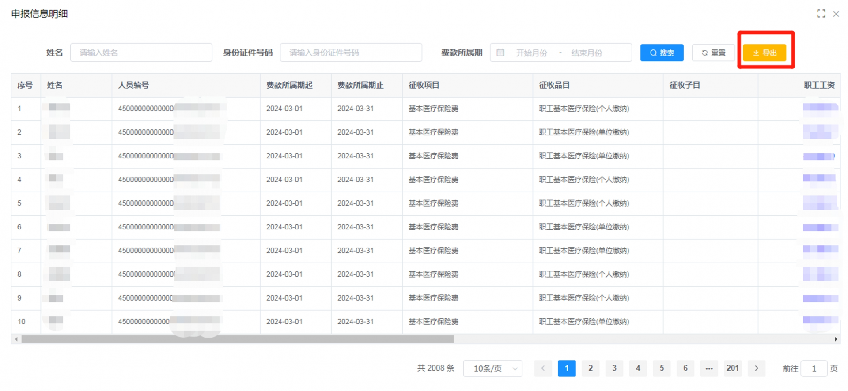The image size is (848, 391).
Task: Go to next page arrow
Action: pyautogui.click(x=756, y=368)
